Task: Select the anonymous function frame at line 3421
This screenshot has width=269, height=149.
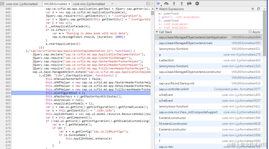Action: pos(209,106)
